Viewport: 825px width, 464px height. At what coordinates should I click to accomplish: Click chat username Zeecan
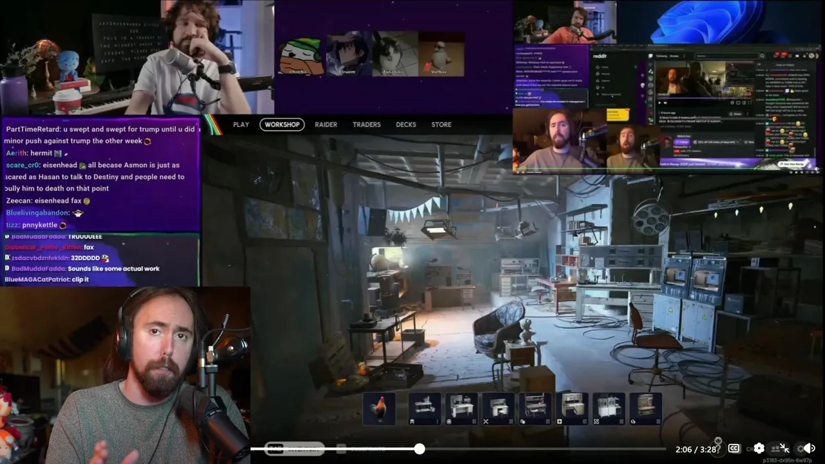click(x=19, y=201)
